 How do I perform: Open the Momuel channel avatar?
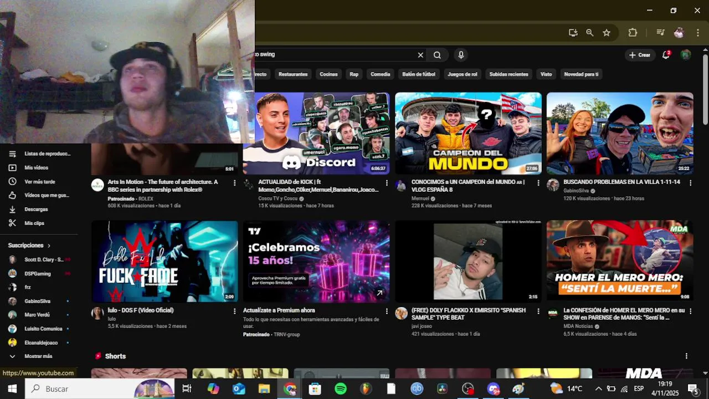coord(401,185)
